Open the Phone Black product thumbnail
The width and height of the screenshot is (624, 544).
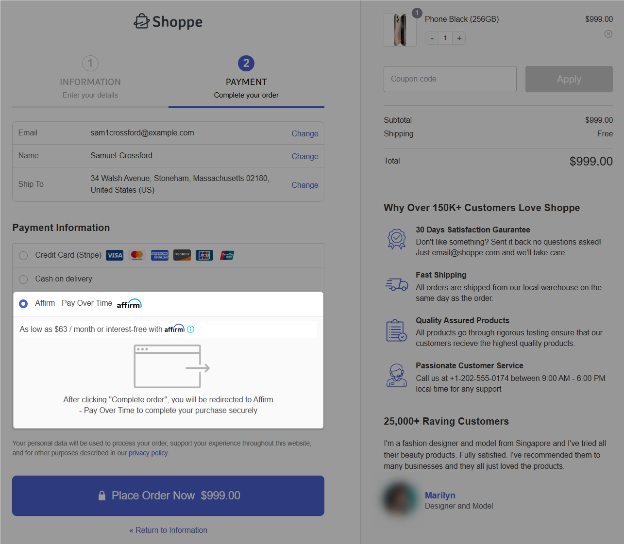[x=400, y=30]
